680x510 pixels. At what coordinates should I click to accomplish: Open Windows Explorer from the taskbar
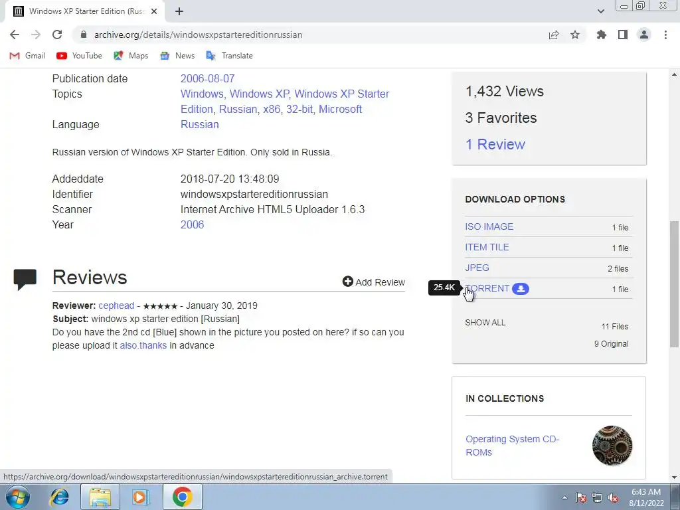tap(100, 497)
